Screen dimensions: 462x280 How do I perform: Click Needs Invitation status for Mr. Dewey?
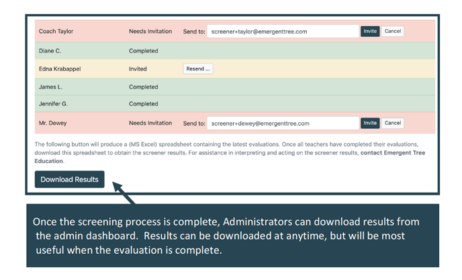click(150, 124)
